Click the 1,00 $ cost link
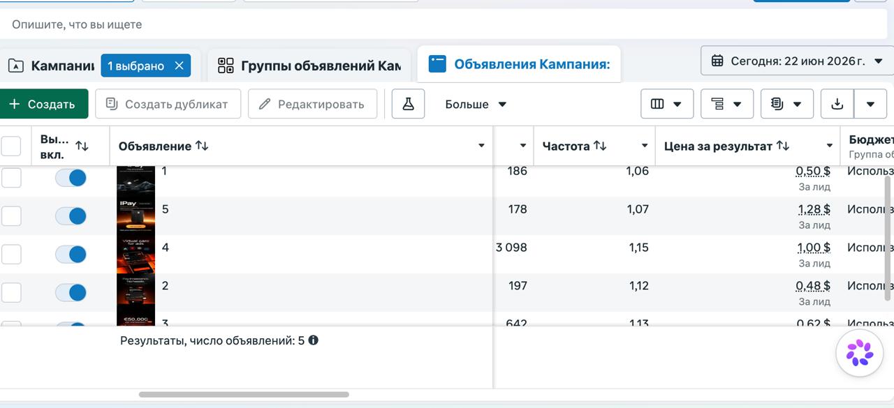Image resolution: width=894 pixels, height=408 pixels. pos(814,248)
